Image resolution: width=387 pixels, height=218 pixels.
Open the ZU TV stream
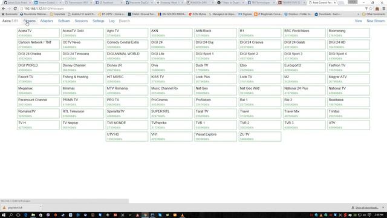(260, 136)
